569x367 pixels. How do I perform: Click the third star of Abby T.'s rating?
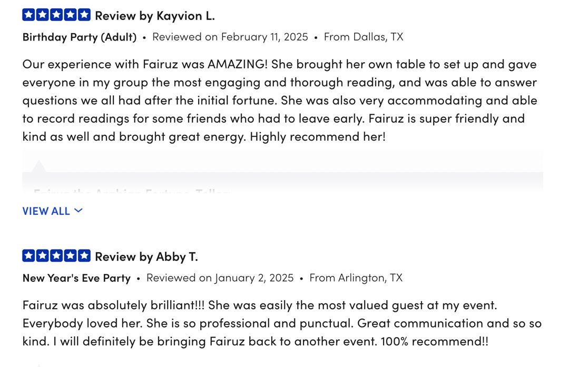[x=56, y=256]
